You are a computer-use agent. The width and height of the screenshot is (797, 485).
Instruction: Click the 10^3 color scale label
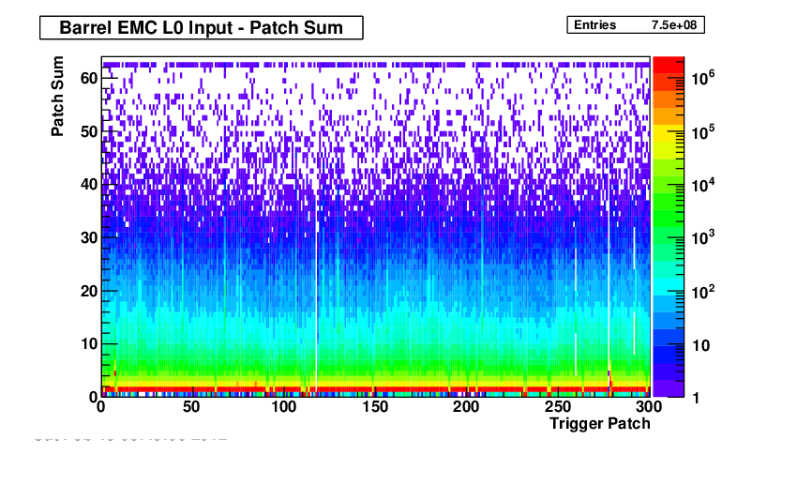[703, 237]
